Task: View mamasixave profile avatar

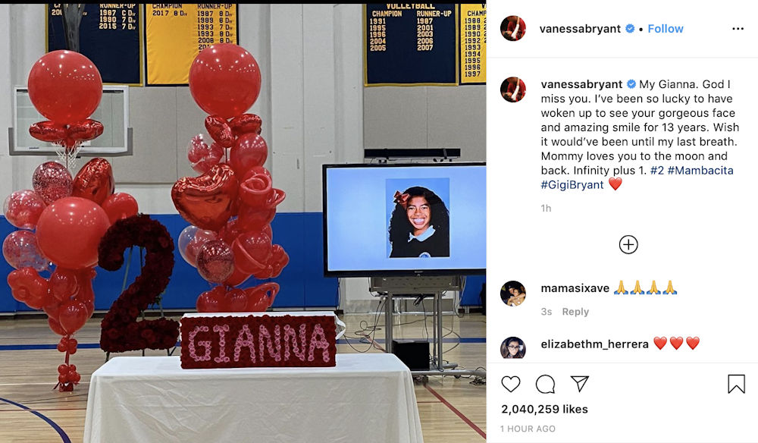Action: click(513, 294)
